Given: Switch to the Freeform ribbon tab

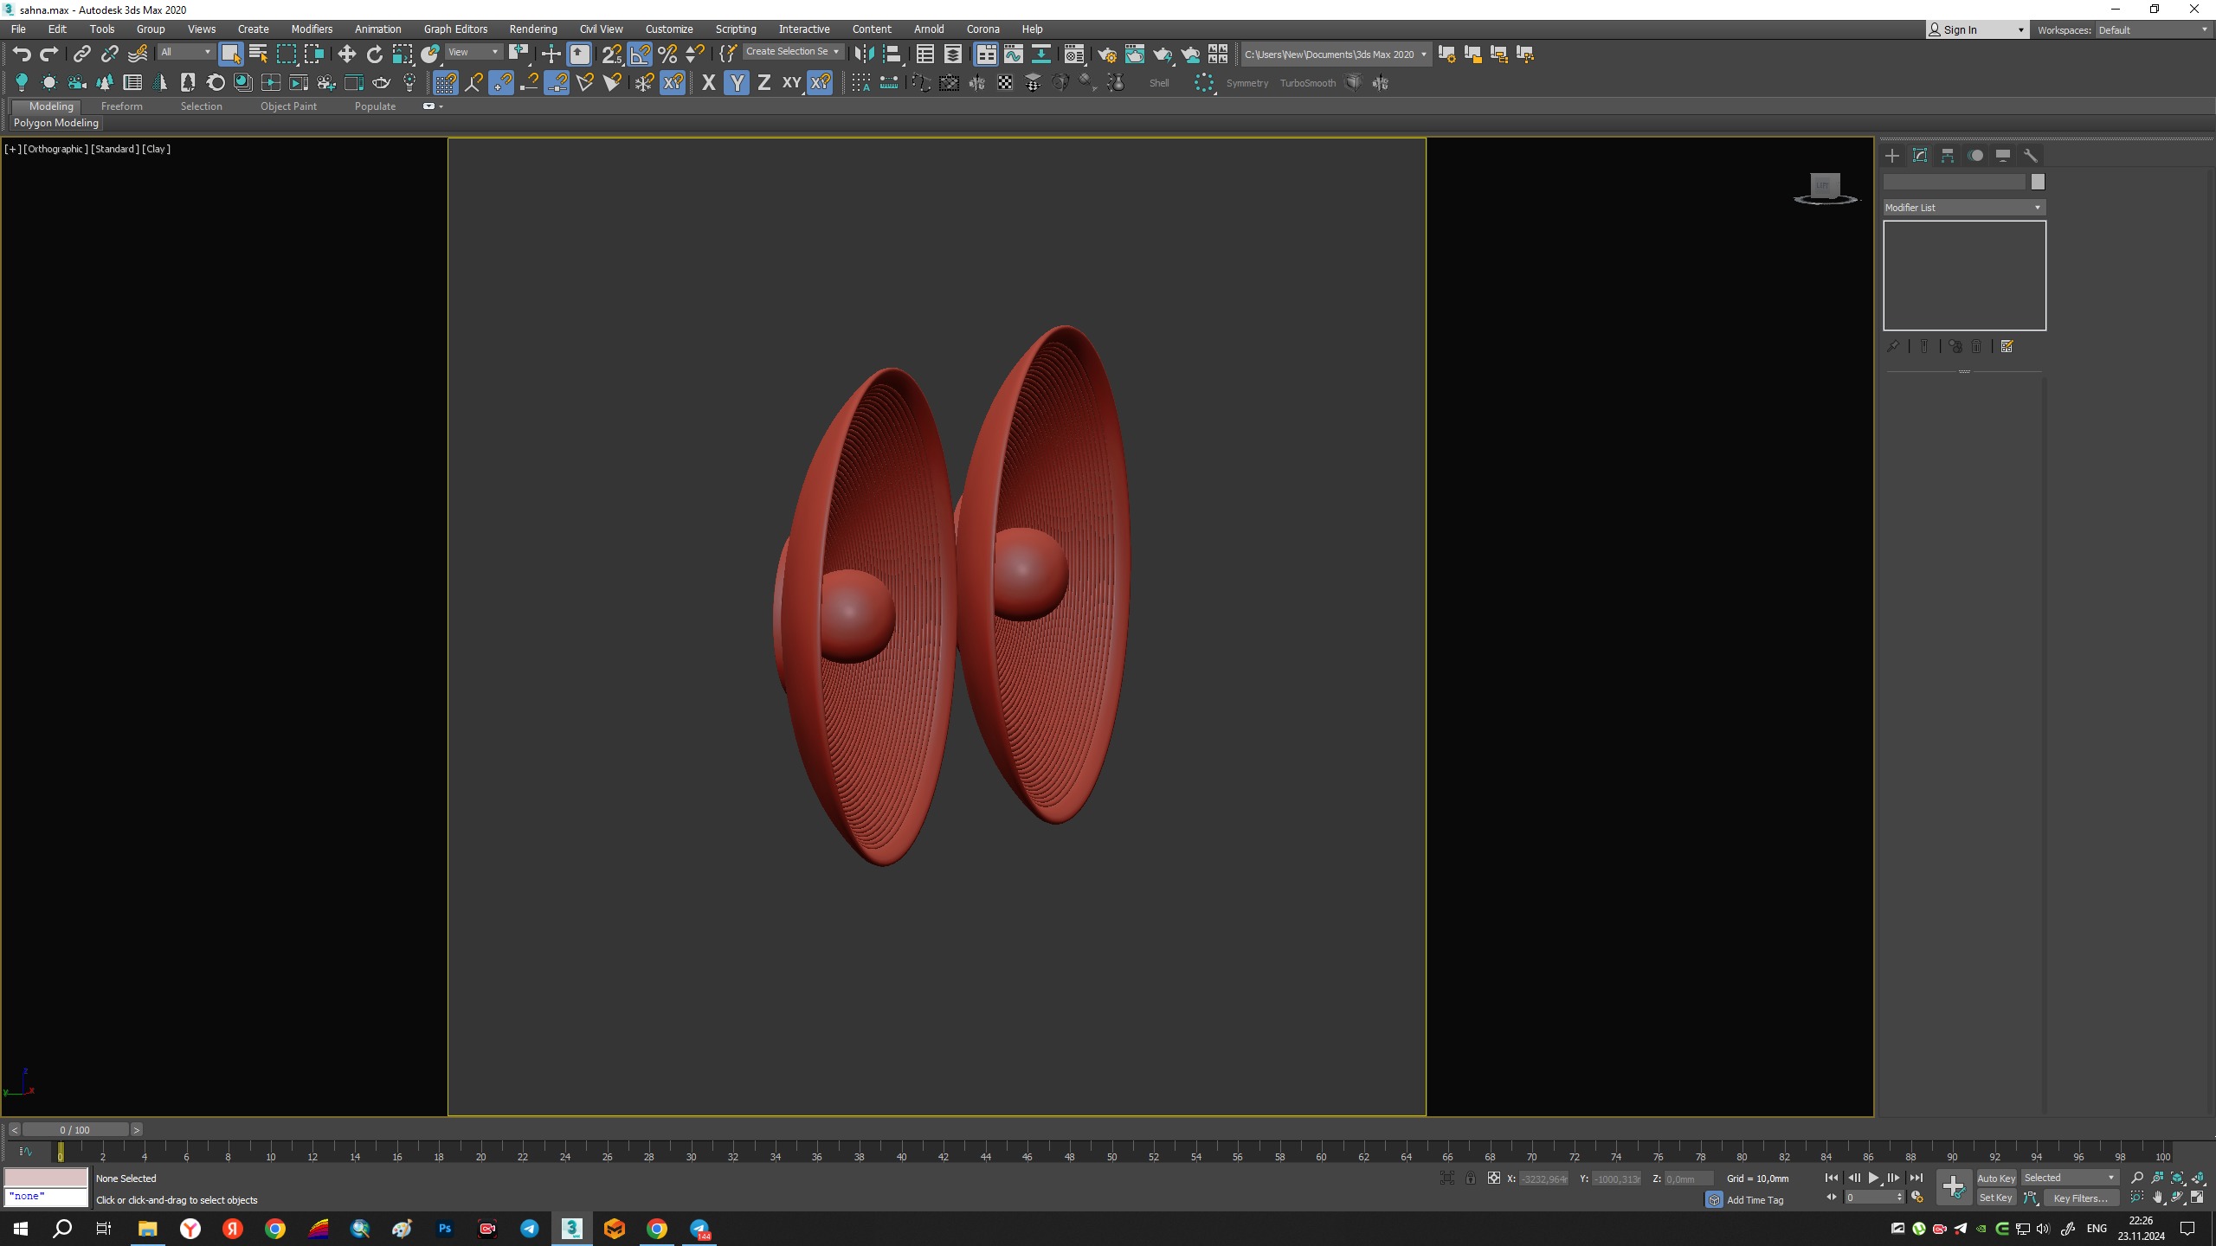Looking at the screenshot, I should point(121,106).
